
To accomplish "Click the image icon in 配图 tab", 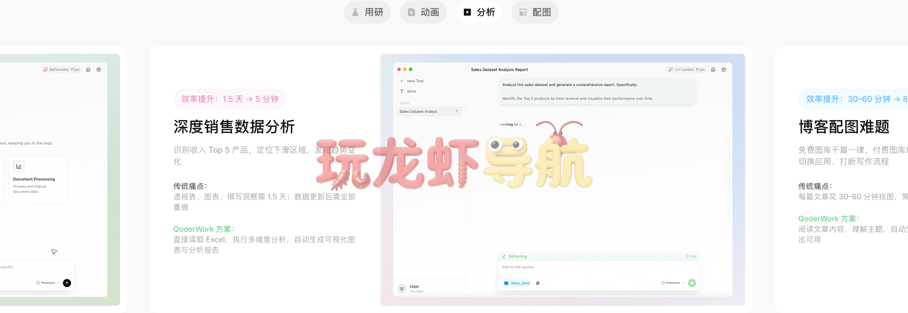I will click(x=523, y=12).
